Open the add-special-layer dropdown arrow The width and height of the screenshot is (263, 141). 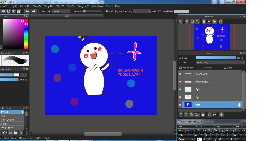pyautogui.click(x=199, y=115)
